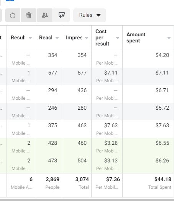
Task: Open the Rules dropdown menu
Action: click(x=90, y=15)
